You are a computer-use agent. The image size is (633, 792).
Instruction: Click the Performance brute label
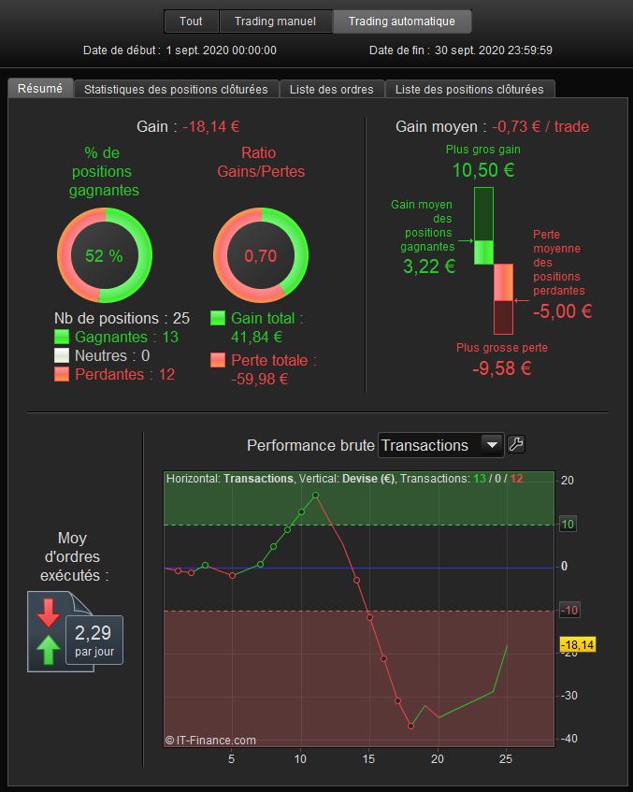[310, 445]
